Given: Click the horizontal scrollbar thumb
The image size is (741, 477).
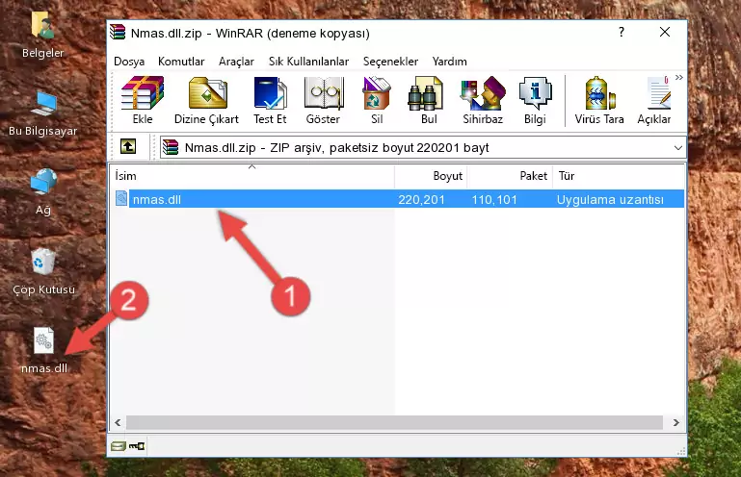Looking at the screenshot, I should click(394, 422).
